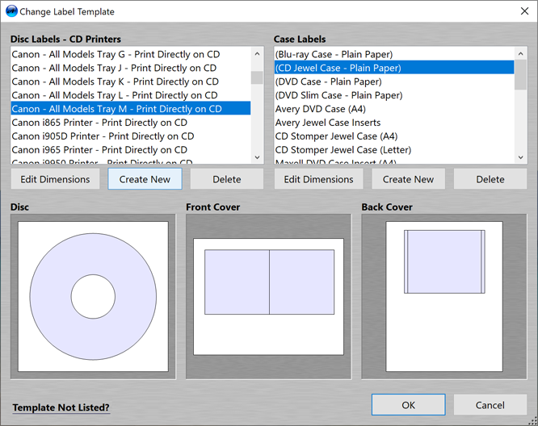Click Edit Dimensions under Case Labels list
Viewport: 538px width, 426px height.
click(318, 179)
